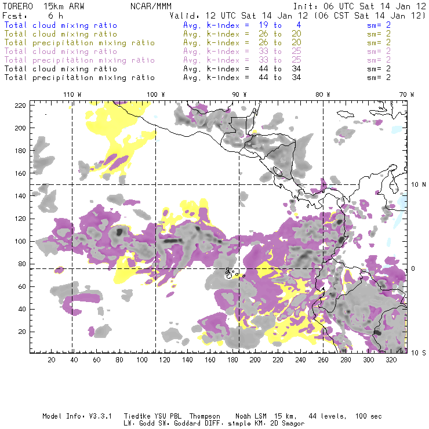
Task: Click y-axis tick label '180'
Action: coord(20,151)
